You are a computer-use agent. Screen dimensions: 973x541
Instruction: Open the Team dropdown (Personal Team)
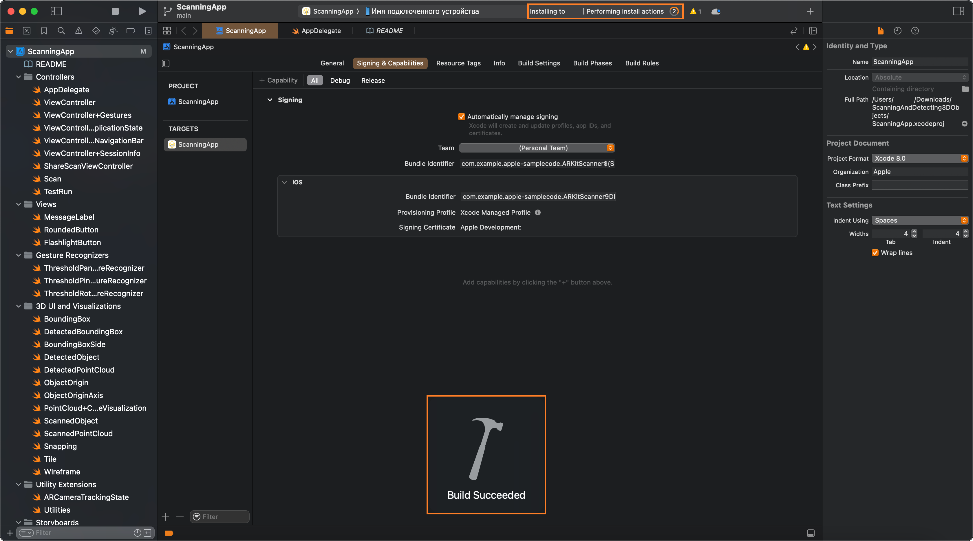tap(537, 148)
